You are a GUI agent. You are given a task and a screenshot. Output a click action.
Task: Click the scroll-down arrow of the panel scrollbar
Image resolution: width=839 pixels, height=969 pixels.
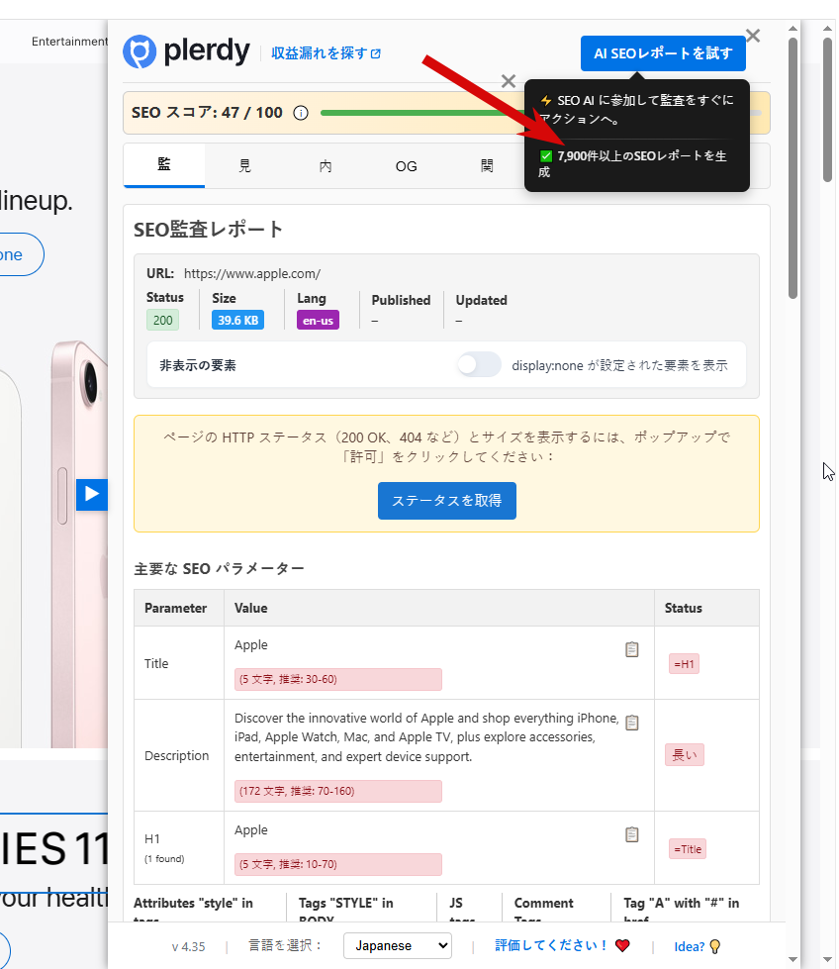click(792, 960)
